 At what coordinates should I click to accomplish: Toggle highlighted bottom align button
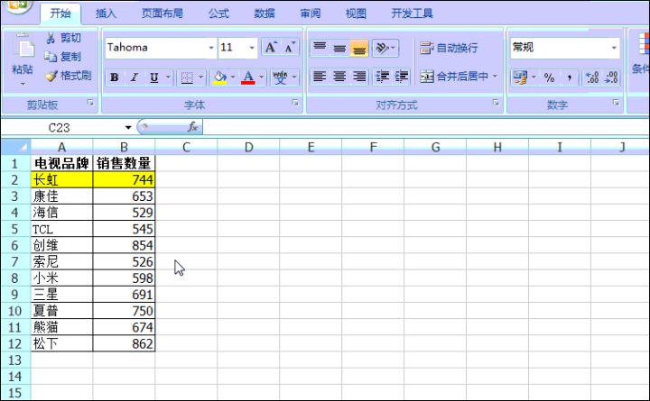359,48
